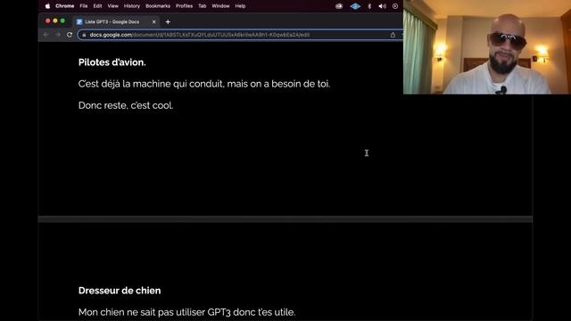Open the Apple menu

pyautogui.click(x=47, y=6)
